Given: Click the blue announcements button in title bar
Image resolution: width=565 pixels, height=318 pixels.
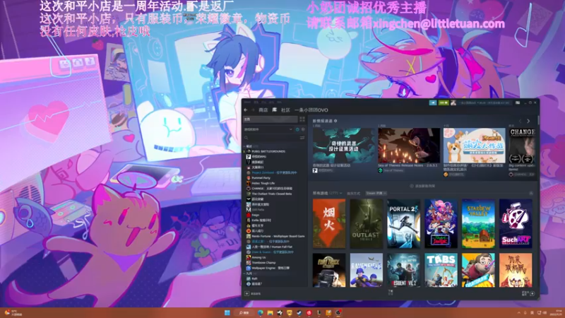Looking at the screenshot, I should [x=433, y=102].
